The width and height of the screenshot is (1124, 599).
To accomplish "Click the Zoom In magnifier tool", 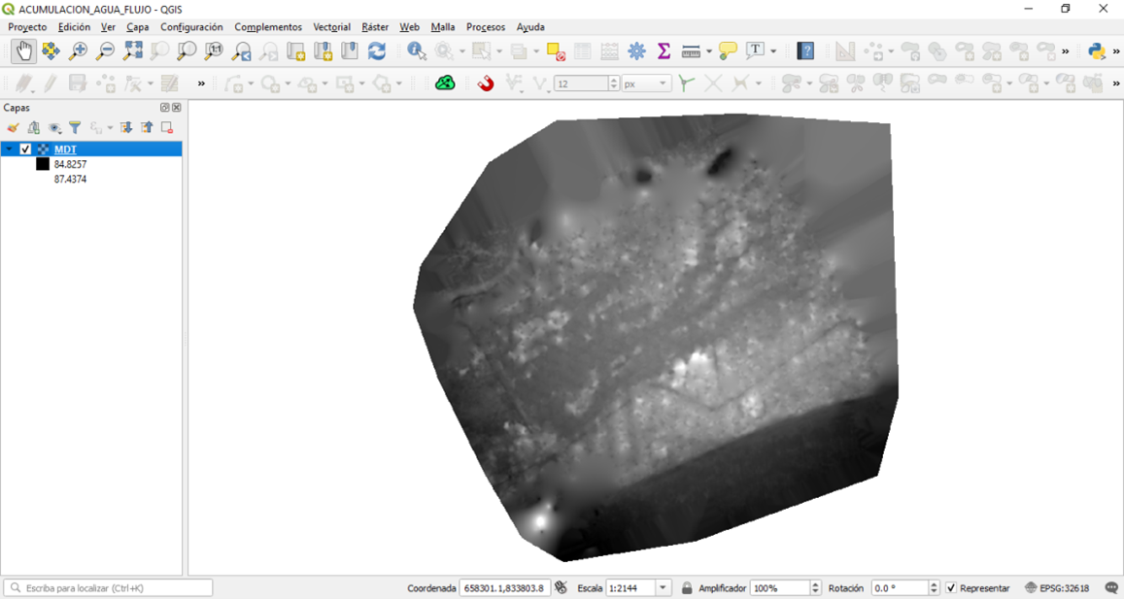I will [78, 50].
